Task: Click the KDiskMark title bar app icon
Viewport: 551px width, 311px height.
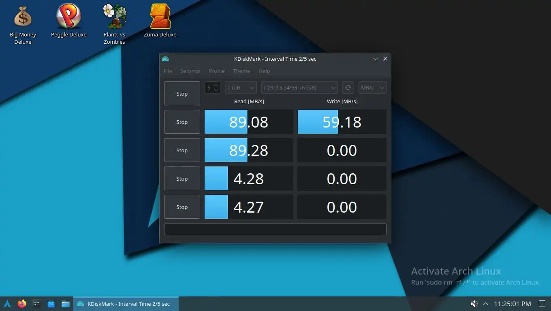Action: [165, 59]
